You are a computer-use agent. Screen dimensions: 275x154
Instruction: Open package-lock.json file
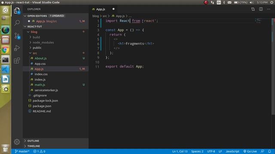(x=56, y=101)
